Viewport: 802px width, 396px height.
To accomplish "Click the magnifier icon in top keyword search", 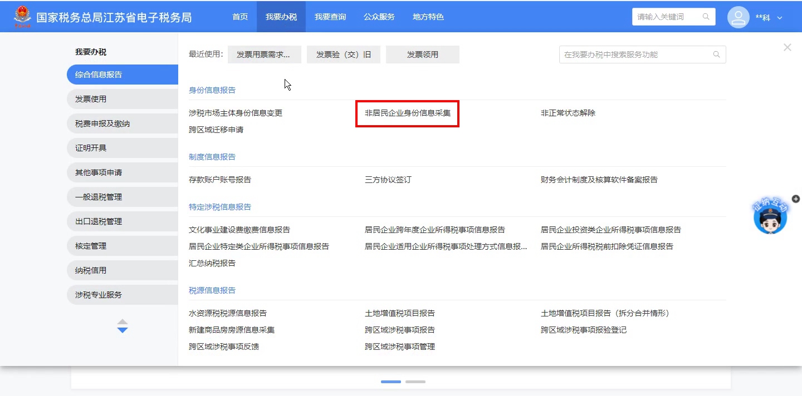I will [x=706, y=17].
